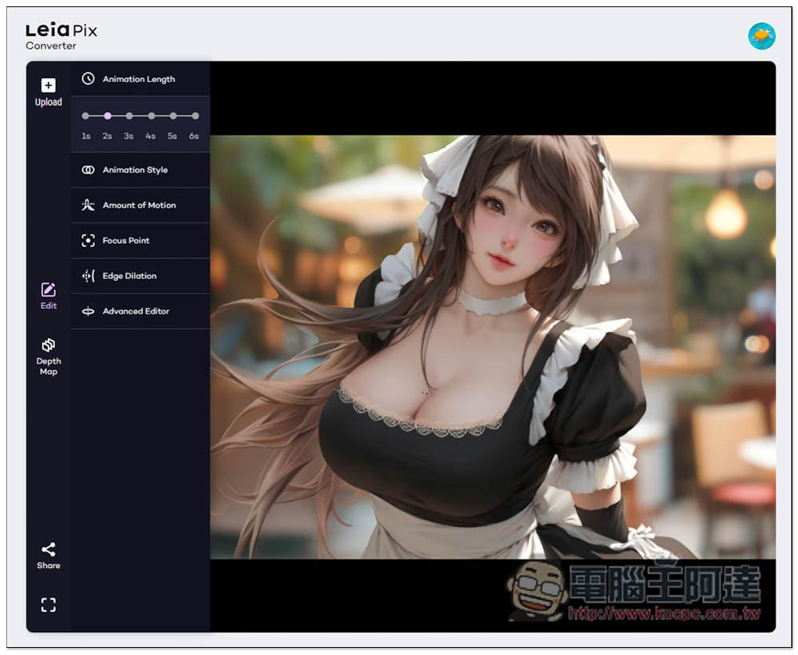
Task: Click the Animation Length clock icon
Action: tap(88, 79)
